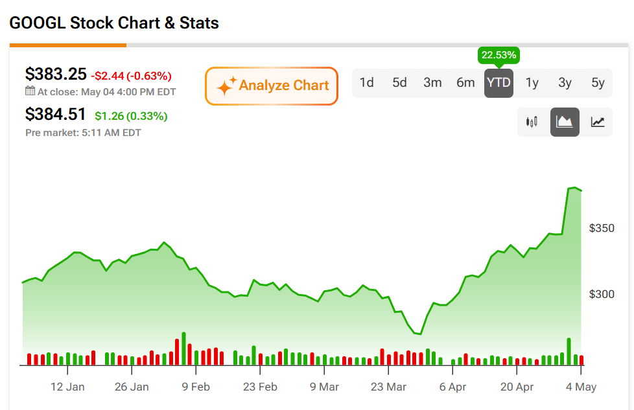Screen dimensions: 634x410
Task: Choose the 6m range option
Action: pyautogui.click(x=465, y=83)
